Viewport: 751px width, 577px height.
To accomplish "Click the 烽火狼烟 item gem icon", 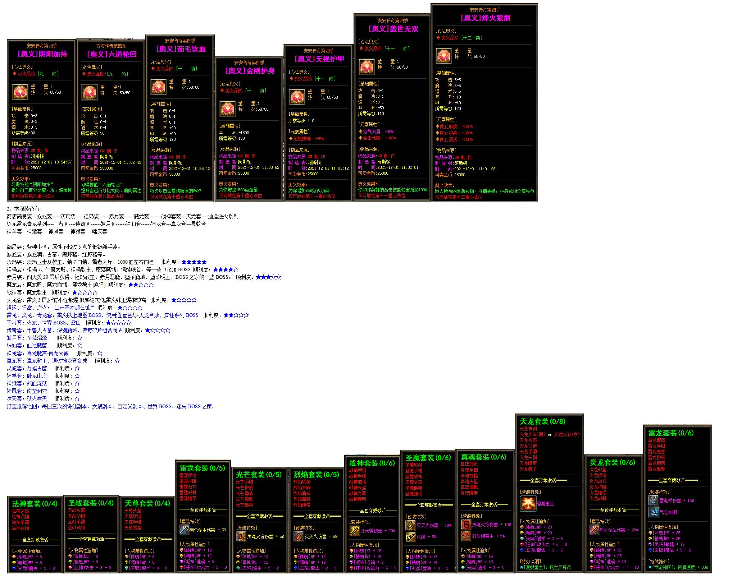I will pos(444,56).
